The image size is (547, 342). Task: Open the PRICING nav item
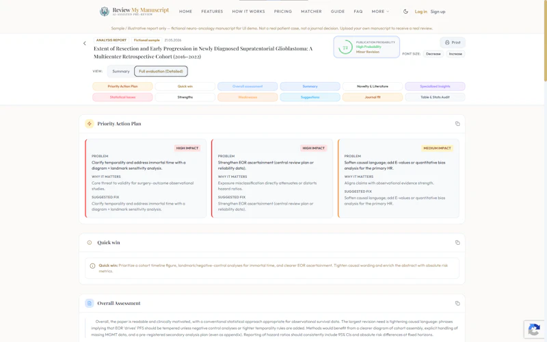(282, 12)
